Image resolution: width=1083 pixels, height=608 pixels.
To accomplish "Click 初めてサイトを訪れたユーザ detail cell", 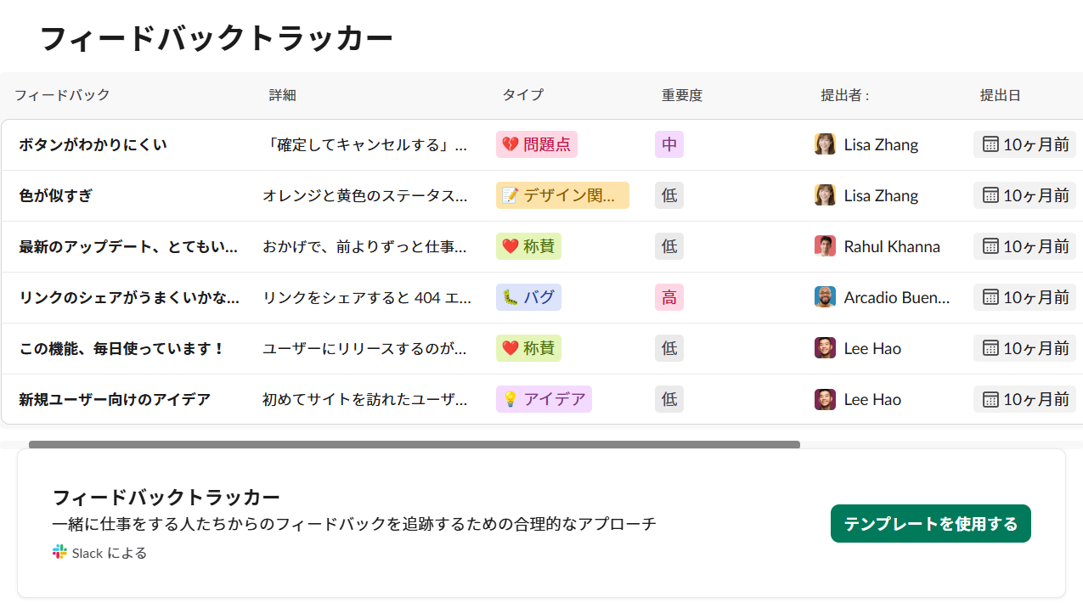I will pyautogui.click(x=365, y=399).
